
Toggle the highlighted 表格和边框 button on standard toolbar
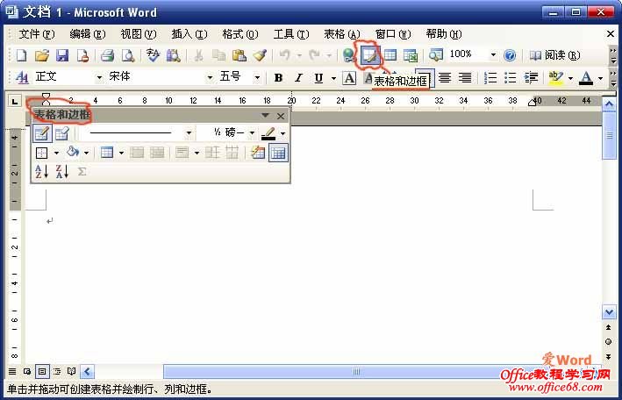click(x=369, y=55)
